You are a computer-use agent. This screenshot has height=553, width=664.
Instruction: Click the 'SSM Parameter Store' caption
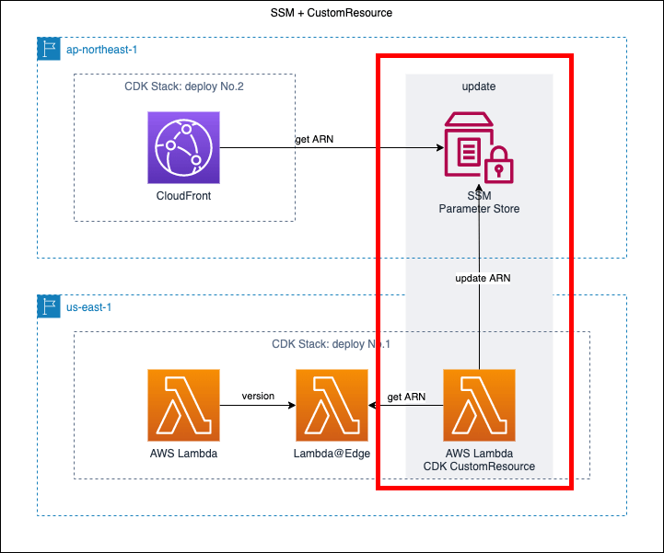(479, 202)
